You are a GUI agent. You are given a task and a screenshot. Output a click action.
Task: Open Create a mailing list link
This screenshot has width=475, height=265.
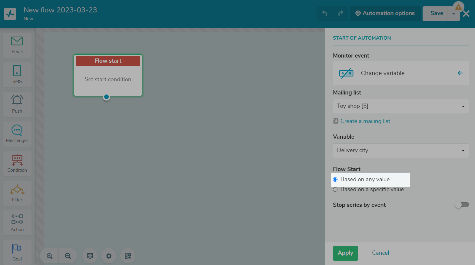point(365,121)
